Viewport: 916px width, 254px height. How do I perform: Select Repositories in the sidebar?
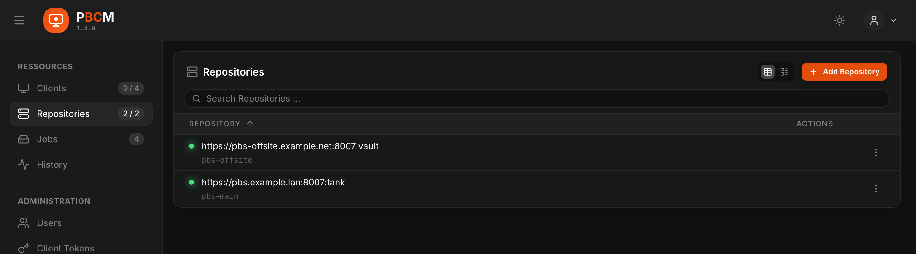(81, 114)
